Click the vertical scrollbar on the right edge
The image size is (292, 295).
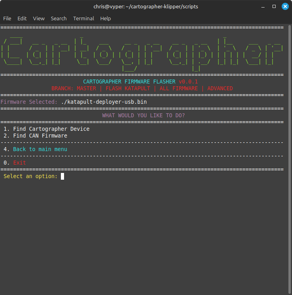(x=290, y=159)
